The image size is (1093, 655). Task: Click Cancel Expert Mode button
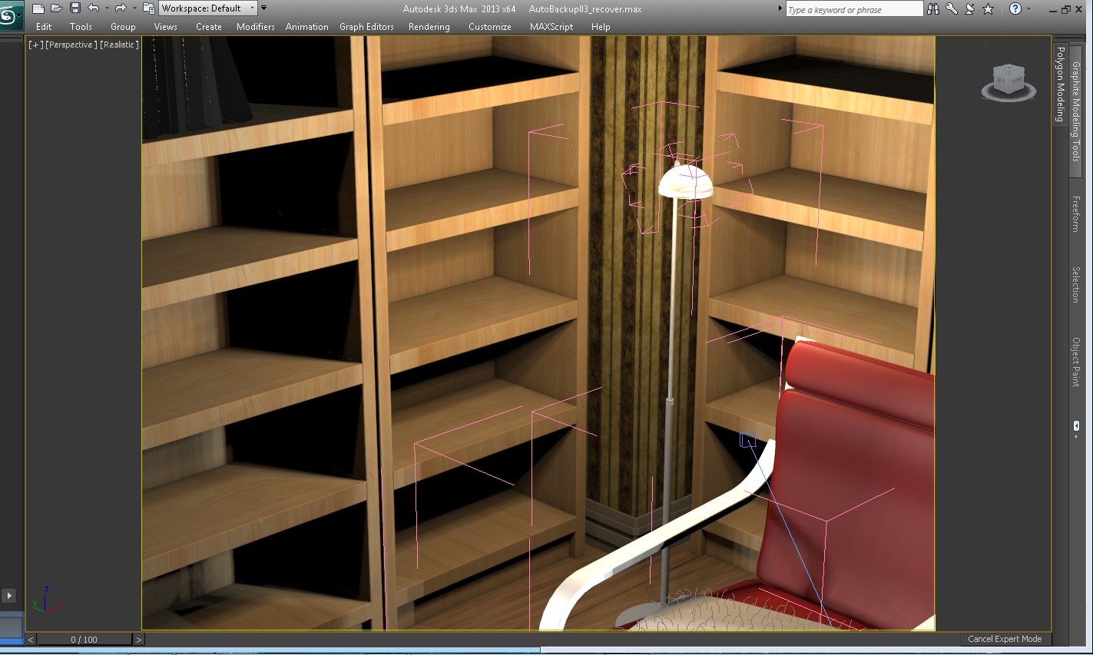pos(1005,639)
